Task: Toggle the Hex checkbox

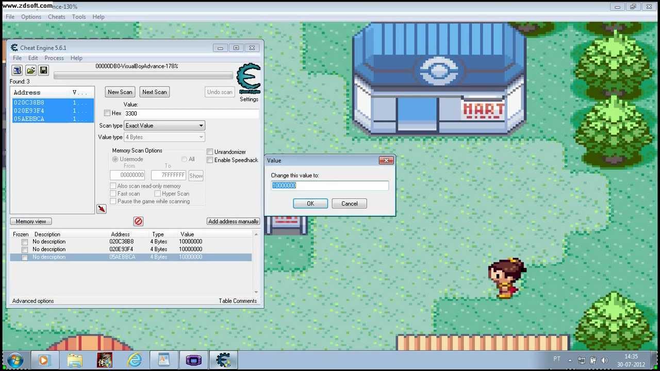Action: 107,113
